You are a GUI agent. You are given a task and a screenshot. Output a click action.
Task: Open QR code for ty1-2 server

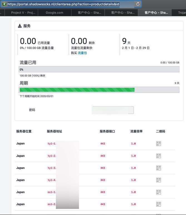[158, 156]
